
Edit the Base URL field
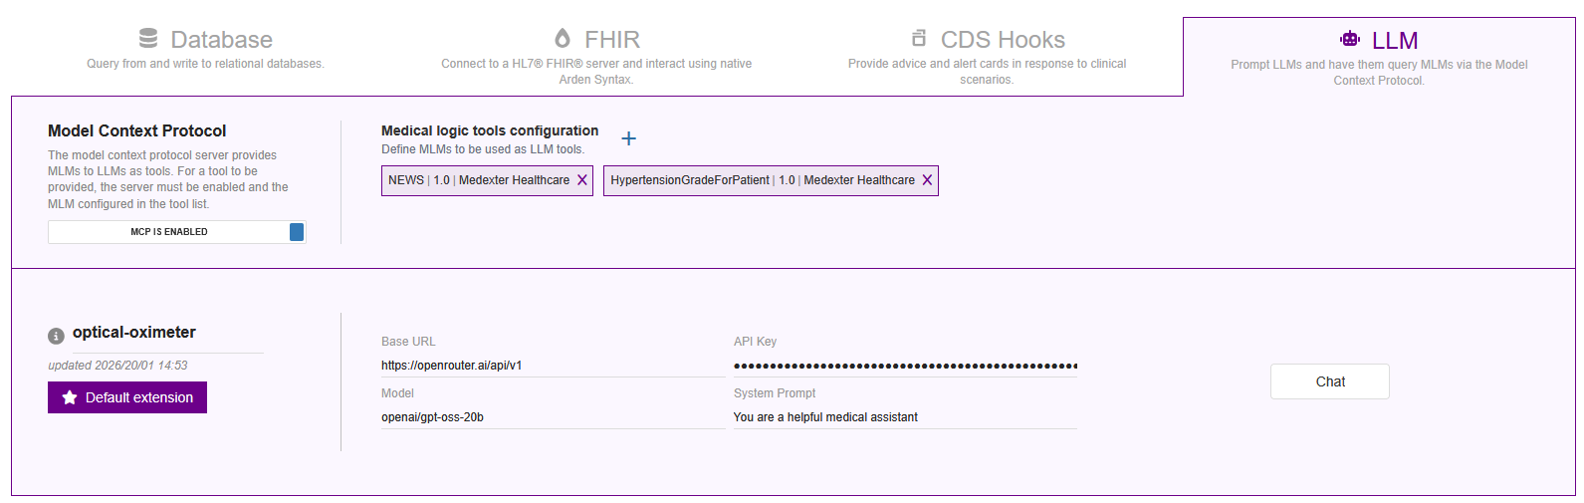(553, 366)
